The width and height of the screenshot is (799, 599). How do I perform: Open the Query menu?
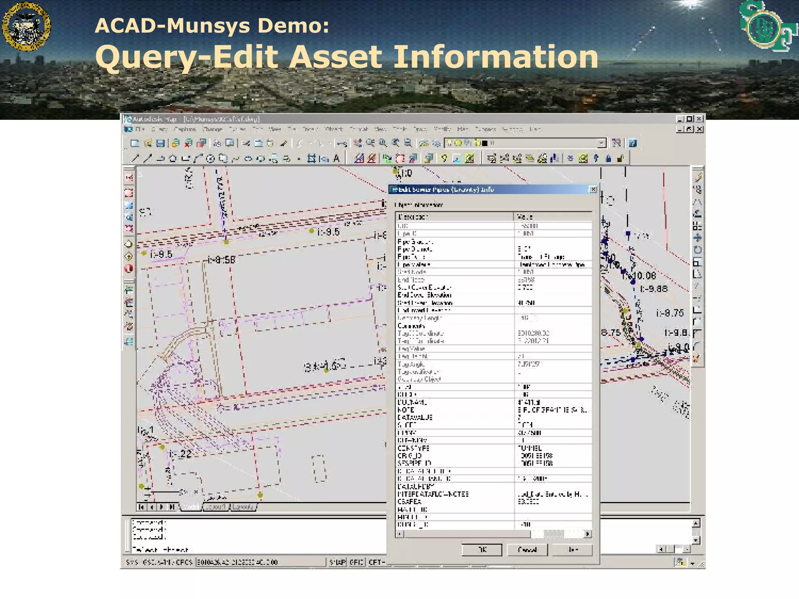[159, 129]
